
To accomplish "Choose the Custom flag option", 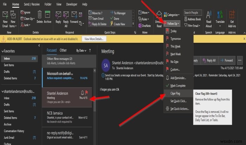I will pos(179,70).
